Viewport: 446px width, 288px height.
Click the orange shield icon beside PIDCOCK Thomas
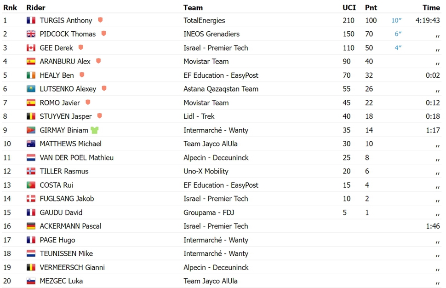tap(104, 34)
